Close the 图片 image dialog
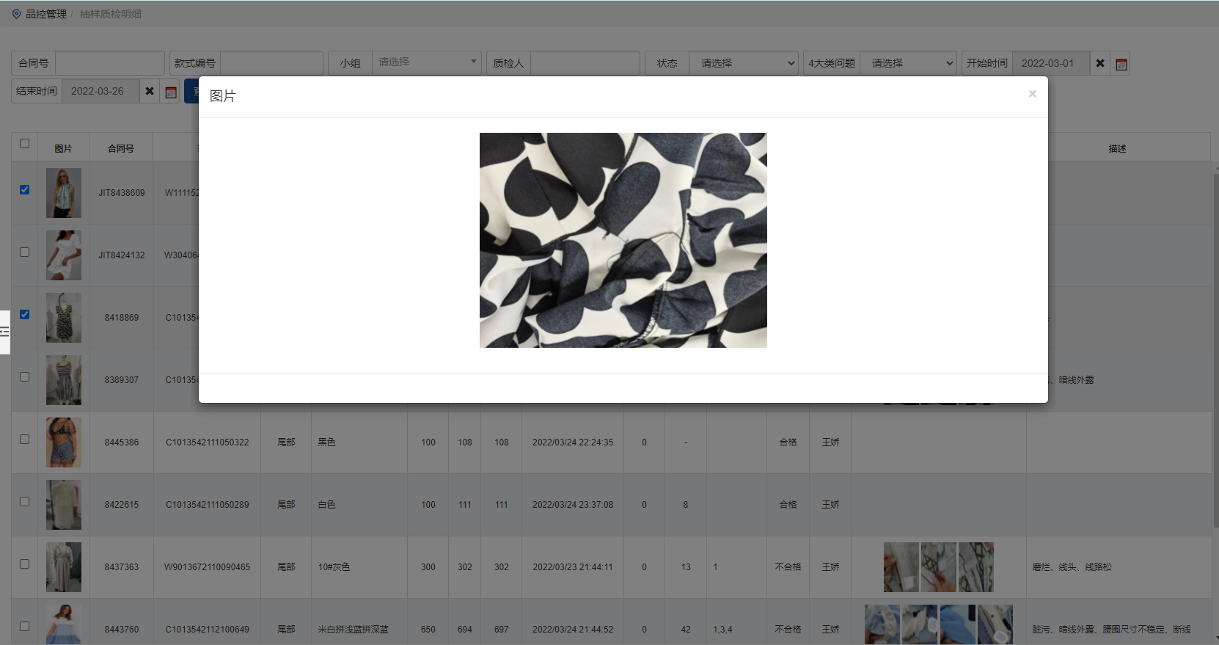1219x645 pixels. point(1032,94)
